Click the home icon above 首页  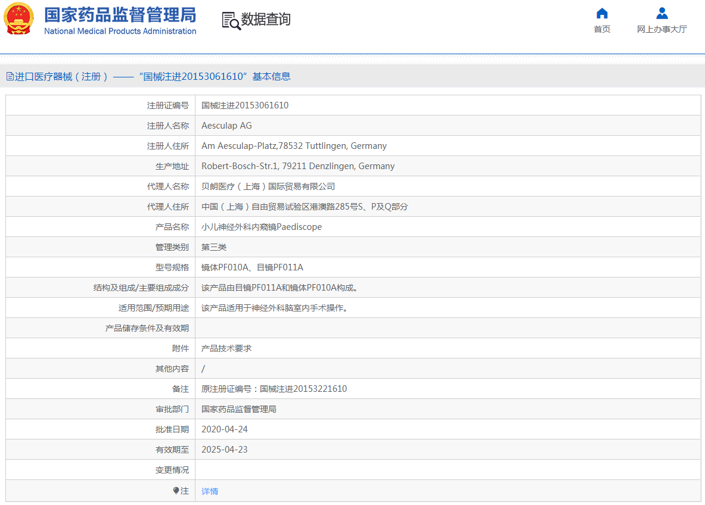pyautogui.click(x=602, y=14)
